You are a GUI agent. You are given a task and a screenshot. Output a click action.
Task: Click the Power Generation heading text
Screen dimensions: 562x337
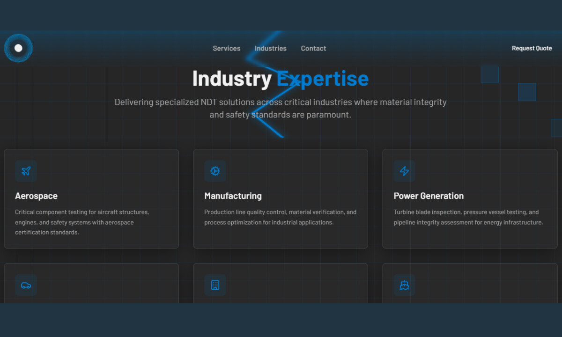(429, 196)
